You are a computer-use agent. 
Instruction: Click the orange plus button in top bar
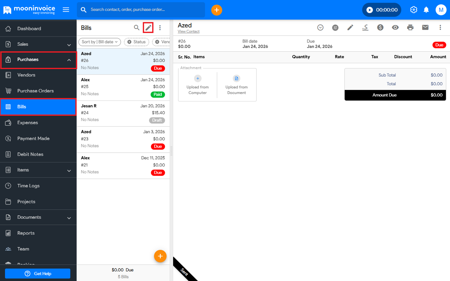(217, 10)
